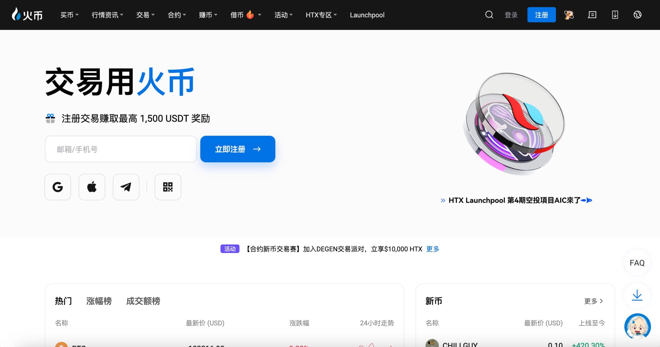Click the 最新价 (USD) header in hot list

205,323
